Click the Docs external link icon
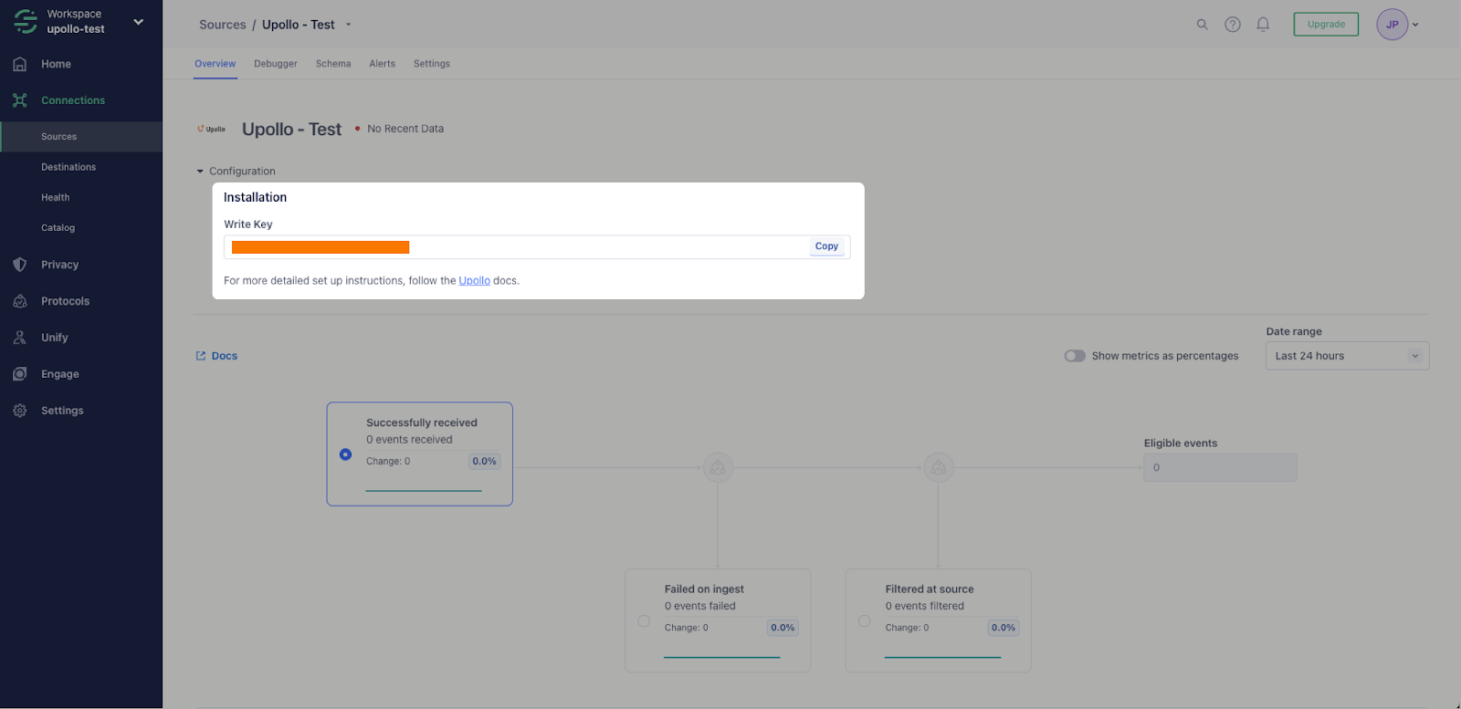The image size is (1461, 709). (x=201, y=356)
